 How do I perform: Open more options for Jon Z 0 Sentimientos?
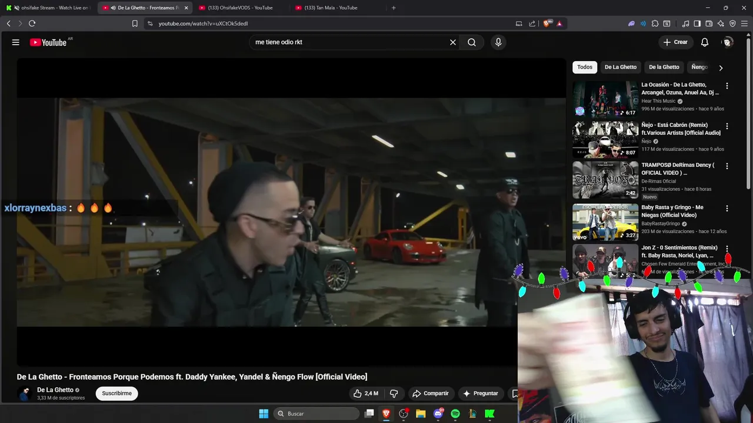tap(727, 249)
